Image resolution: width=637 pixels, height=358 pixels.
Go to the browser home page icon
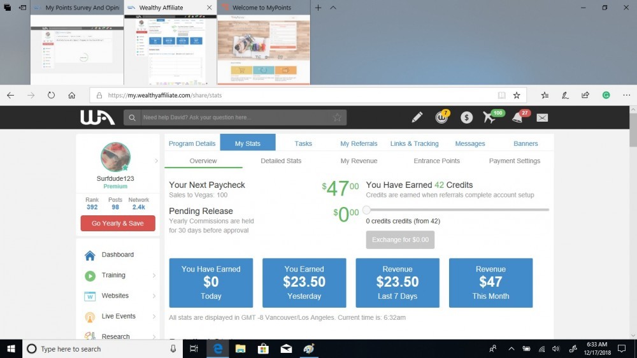71,95
